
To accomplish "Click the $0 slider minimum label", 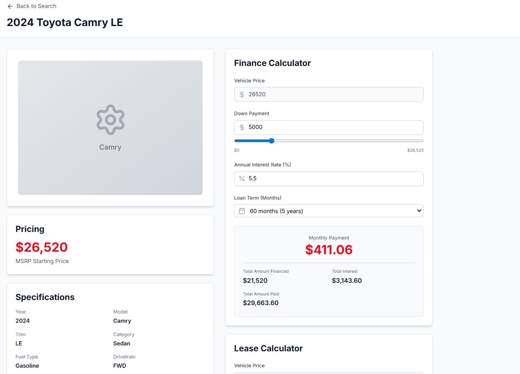I will pyautogui.click(x=237, y=150).
